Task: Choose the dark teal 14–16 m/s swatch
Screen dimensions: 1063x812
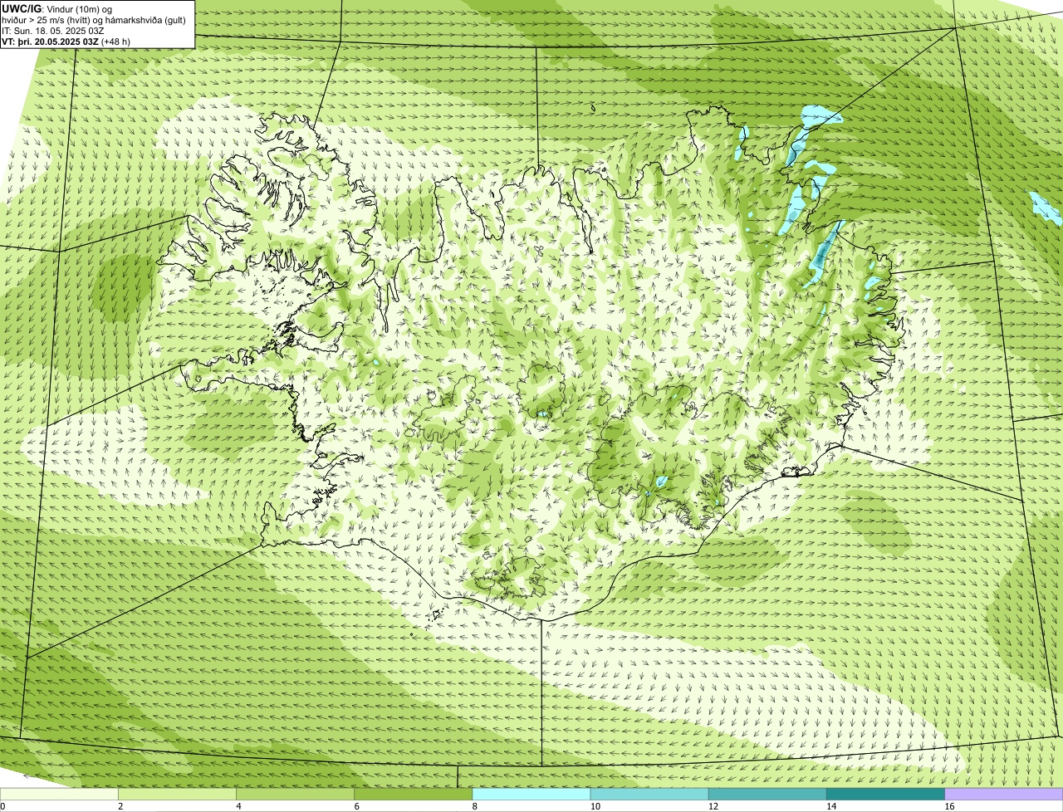Action: click(x=886, y=794)
